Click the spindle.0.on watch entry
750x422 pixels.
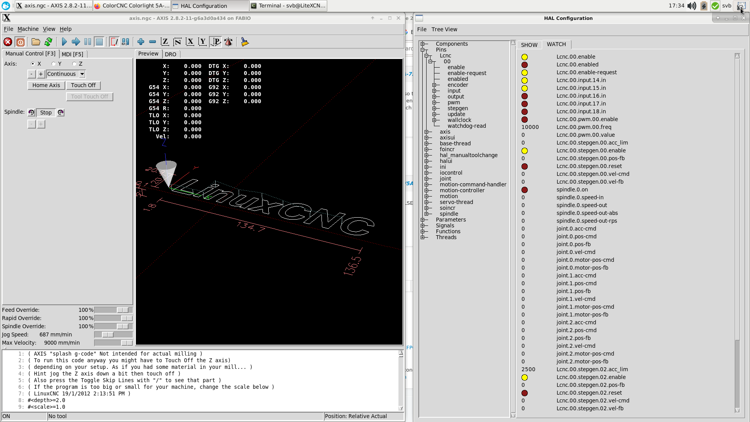pos(572,190)
